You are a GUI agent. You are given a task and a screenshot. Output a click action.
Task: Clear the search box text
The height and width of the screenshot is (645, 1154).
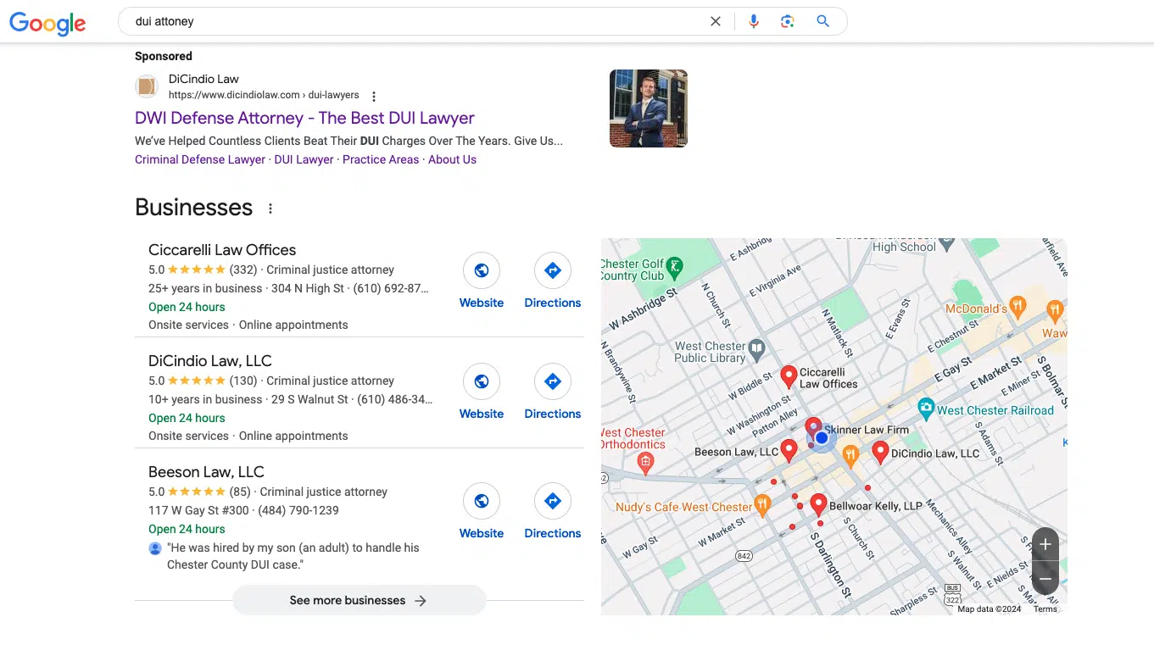tap(716, 22)
